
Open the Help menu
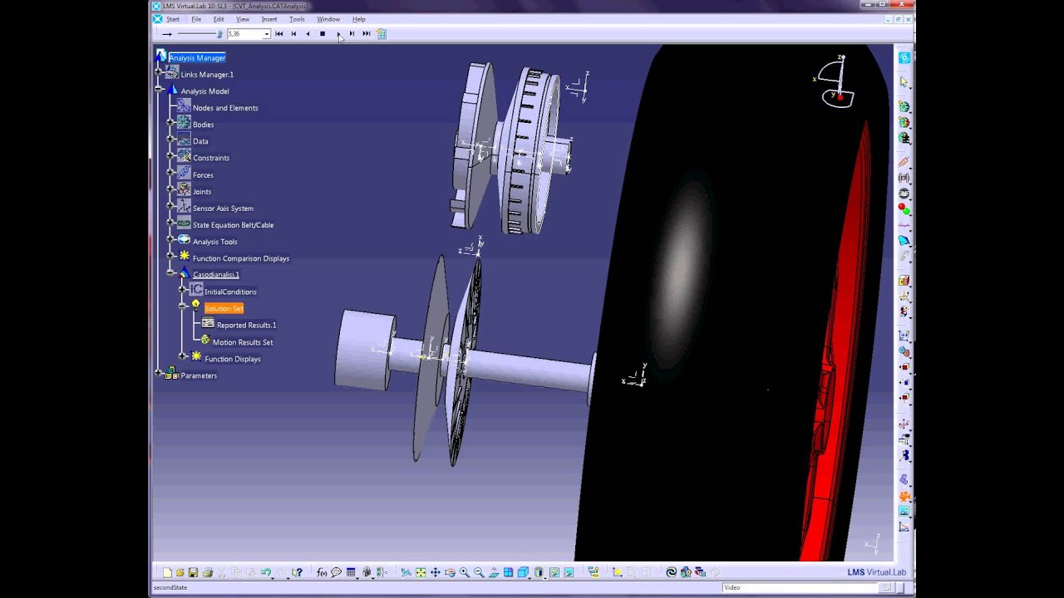tap(359, 19)
